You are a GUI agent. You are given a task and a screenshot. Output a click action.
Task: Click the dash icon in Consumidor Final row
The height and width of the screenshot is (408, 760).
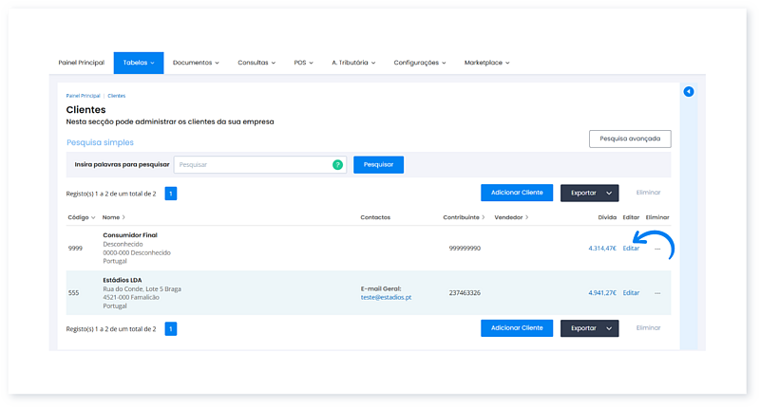pyautogui.click(x=657, y=249)
